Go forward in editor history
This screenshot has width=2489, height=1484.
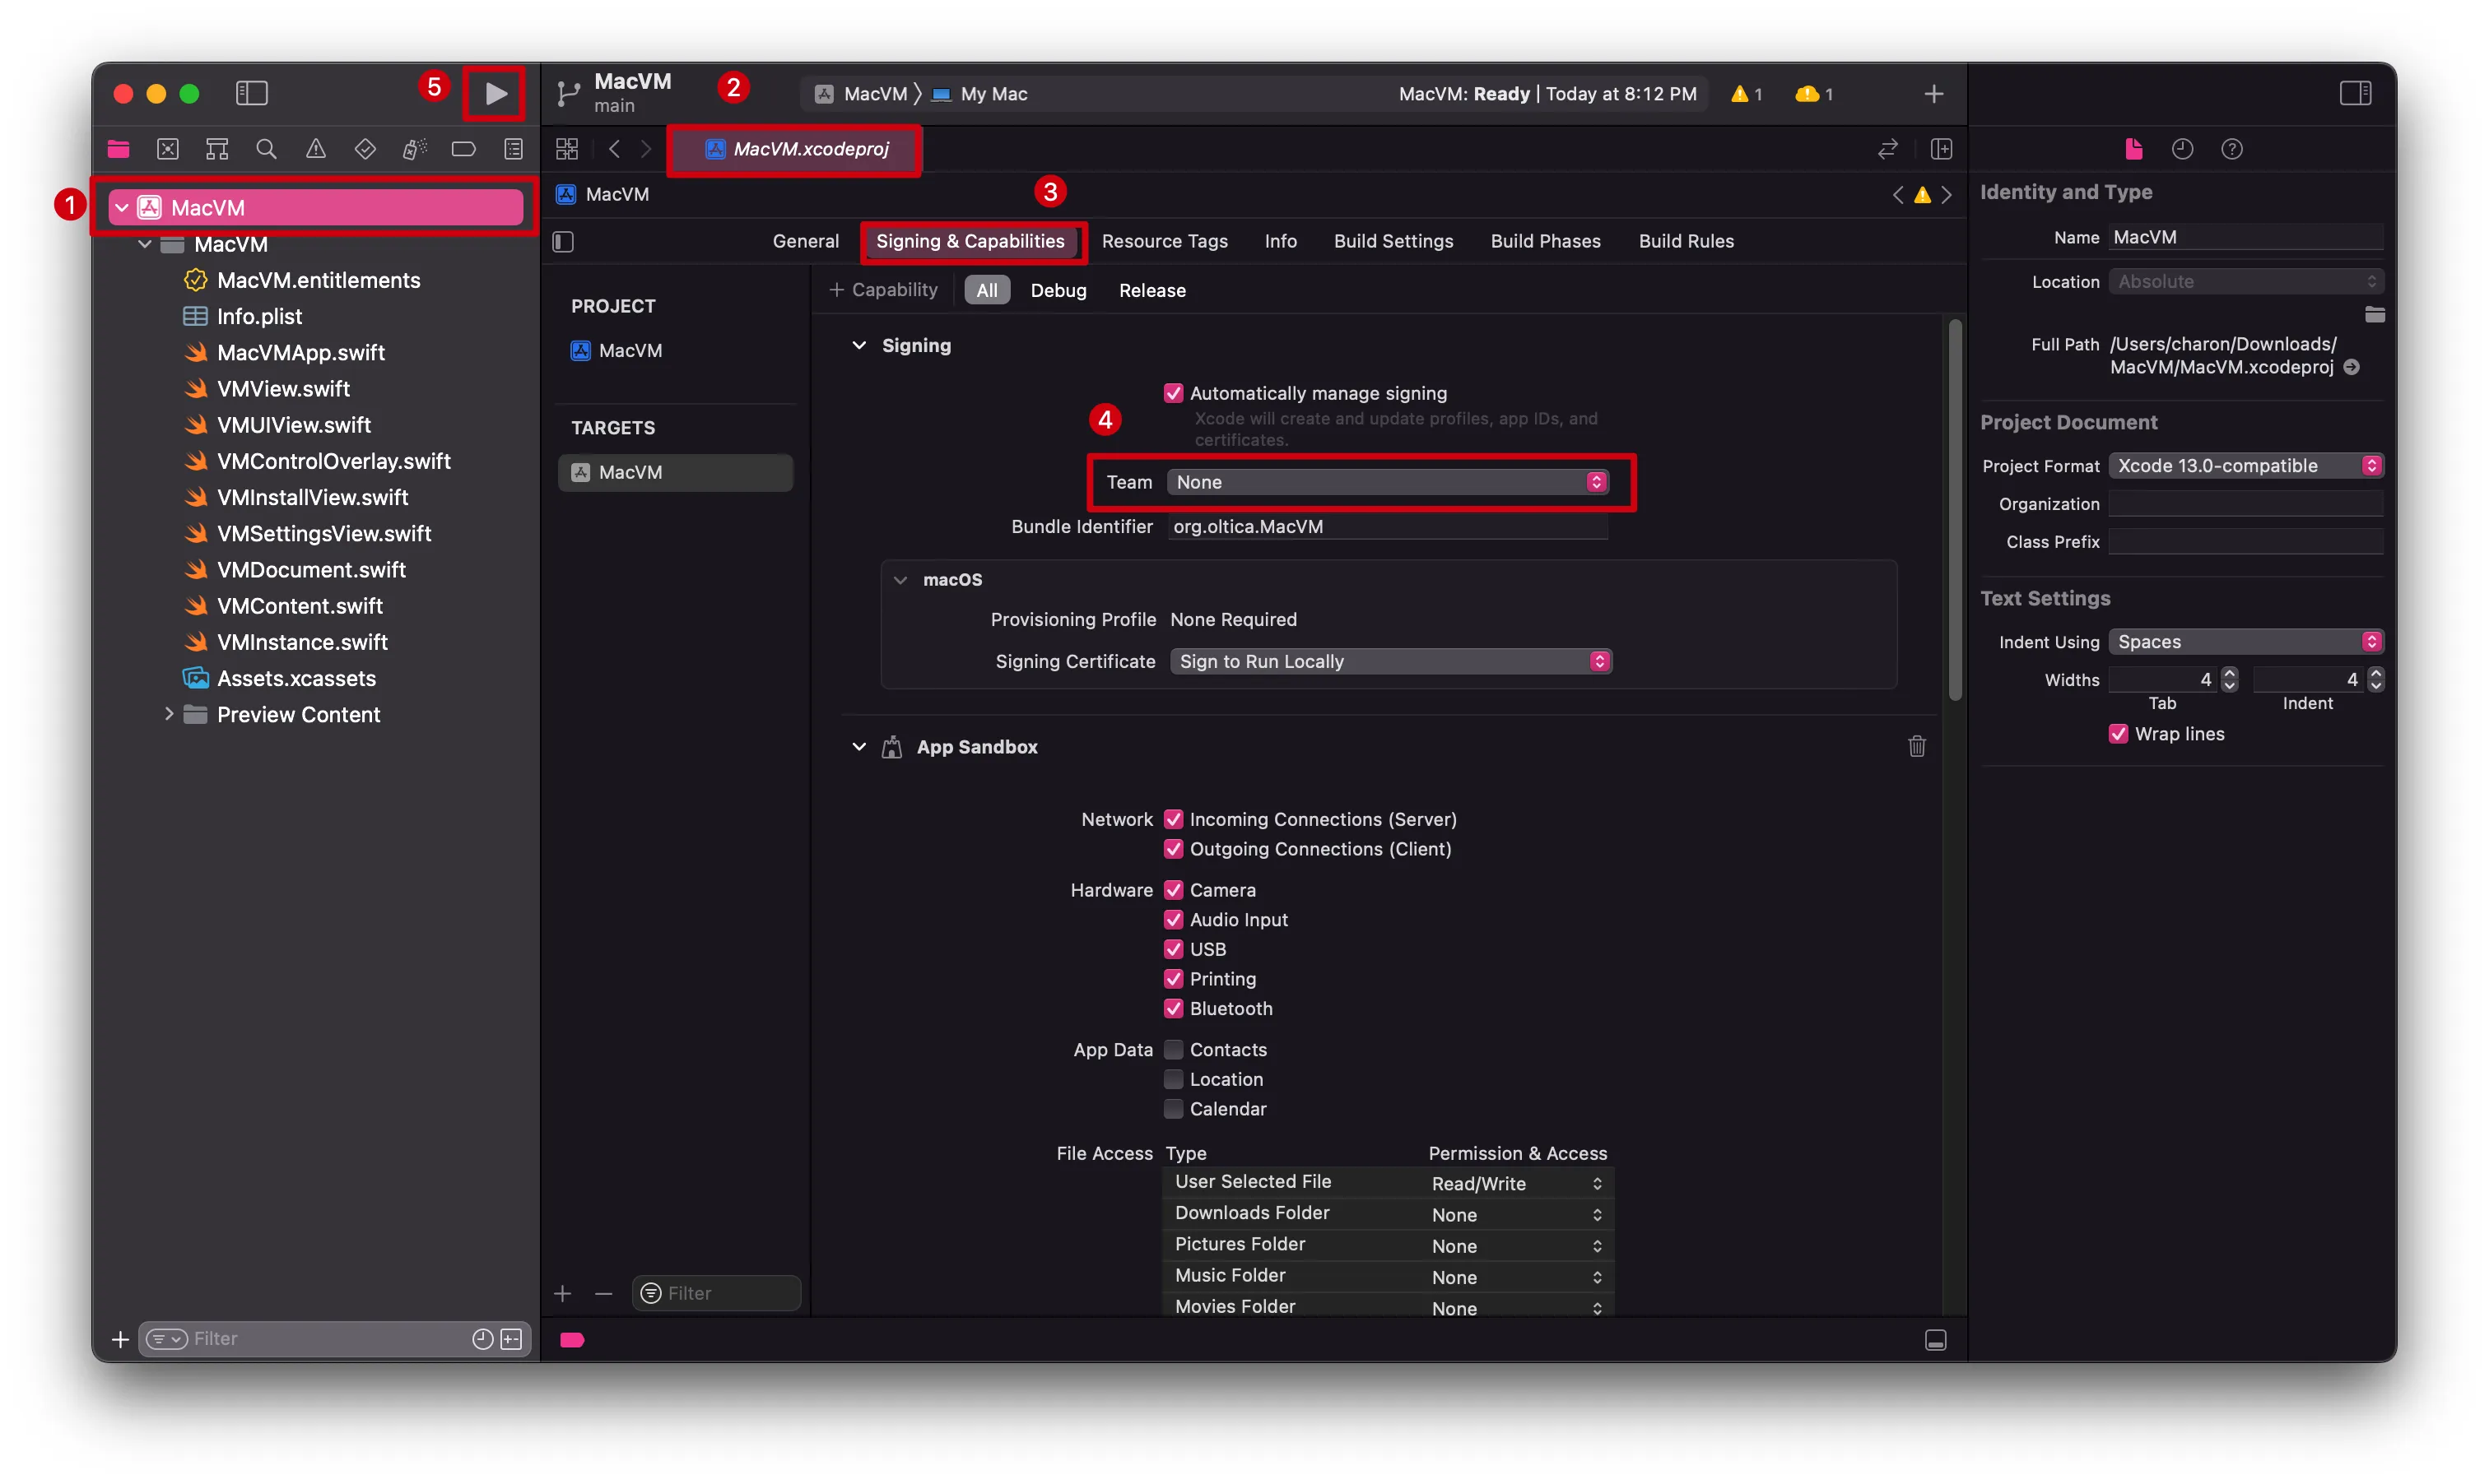click(x=646, y=149)
